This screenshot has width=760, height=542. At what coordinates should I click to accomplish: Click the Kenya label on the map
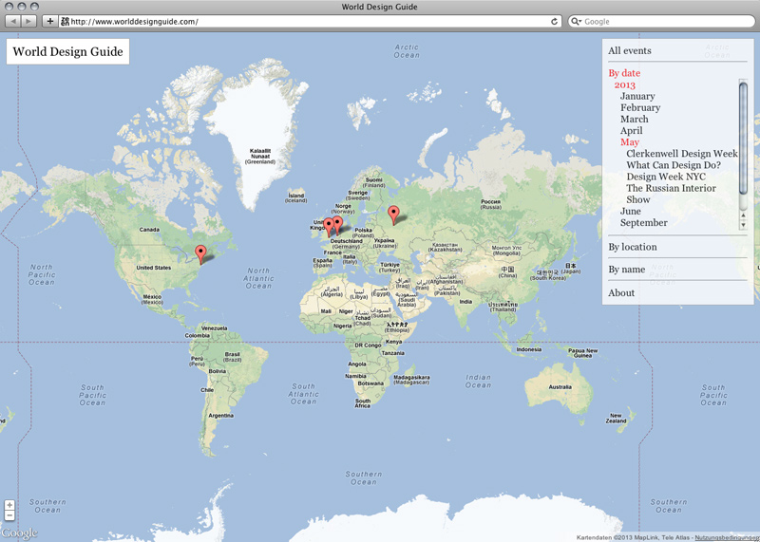(393, 342)
